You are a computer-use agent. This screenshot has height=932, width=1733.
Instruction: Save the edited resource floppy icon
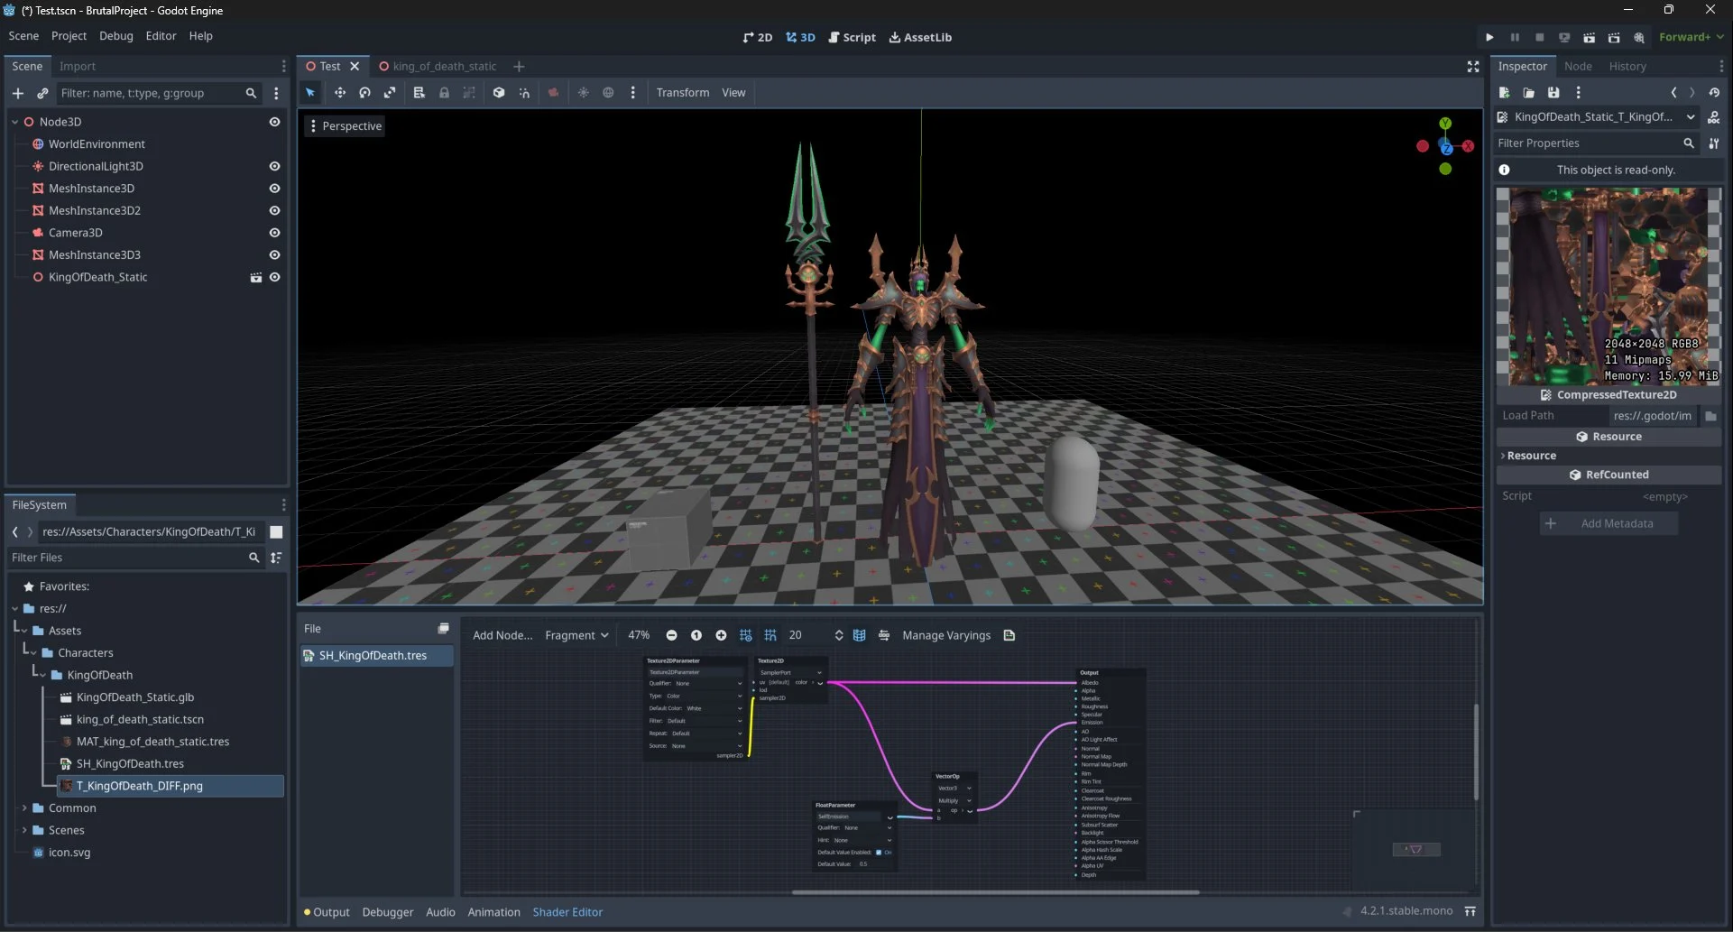1553,93
